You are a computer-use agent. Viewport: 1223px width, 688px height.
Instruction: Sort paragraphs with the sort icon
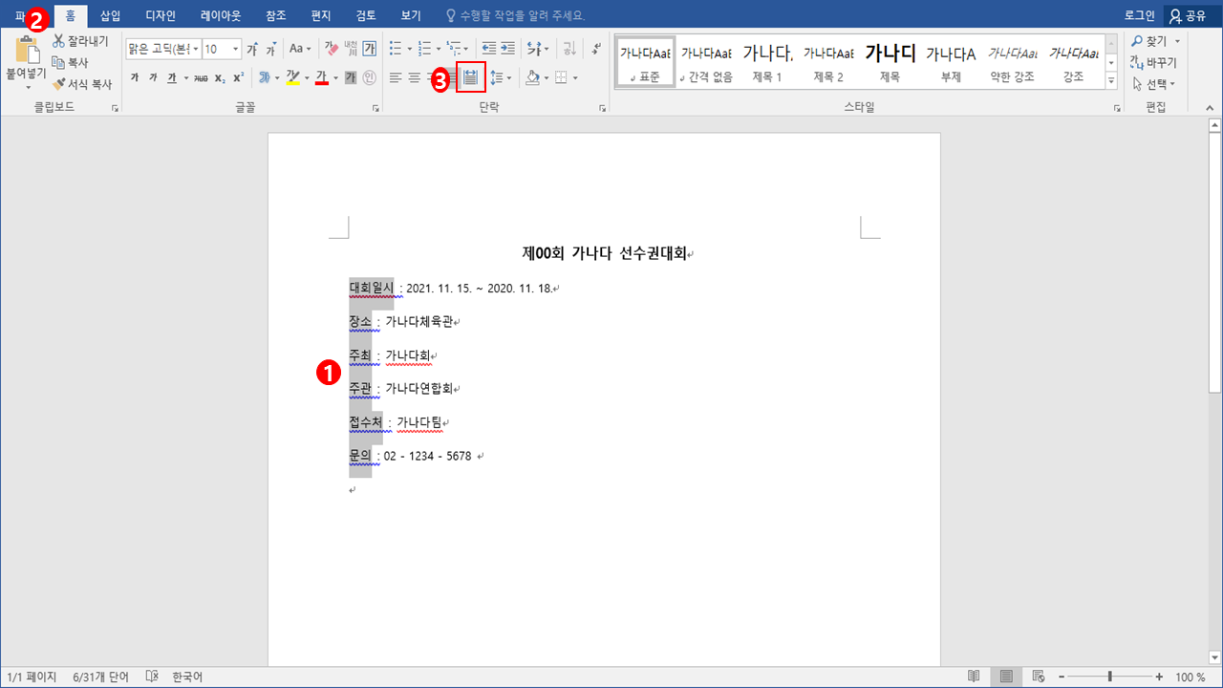[x=569, y=49]
